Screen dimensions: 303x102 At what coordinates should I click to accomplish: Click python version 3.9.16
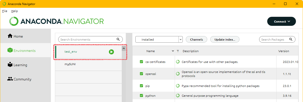coord(287,95)
